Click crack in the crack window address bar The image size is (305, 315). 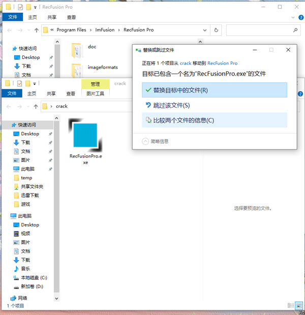tap(62, 106)
